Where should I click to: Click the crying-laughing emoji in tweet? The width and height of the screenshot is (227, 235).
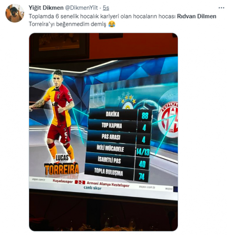click(112, 24)
